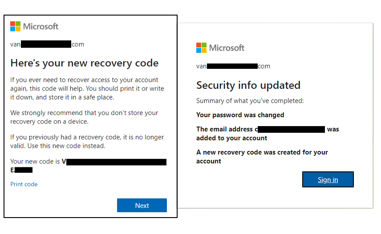Click the "If you ever need to recover access" paragraph

84,88
